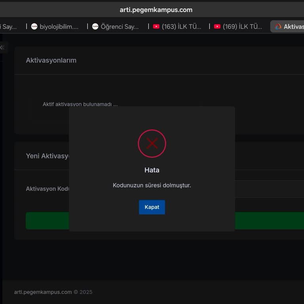Viewport: 304px width, 304px height.
Task: Open the (163) İLK TÜ... tab
Action: pos(181,27)
